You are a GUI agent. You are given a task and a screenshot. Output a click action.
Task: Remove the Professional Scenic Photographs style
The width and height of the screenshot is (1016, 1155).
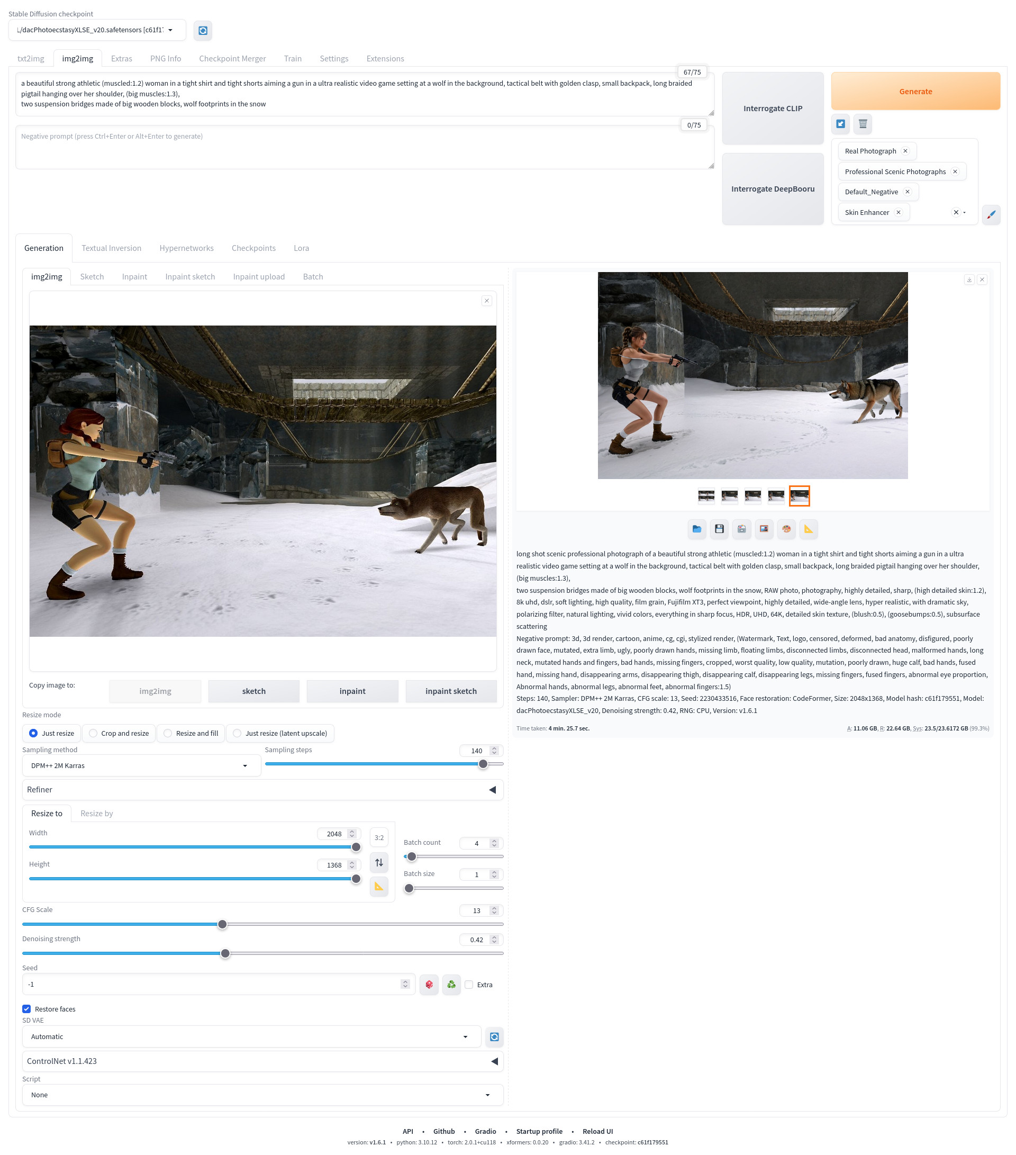click(955, 172)
